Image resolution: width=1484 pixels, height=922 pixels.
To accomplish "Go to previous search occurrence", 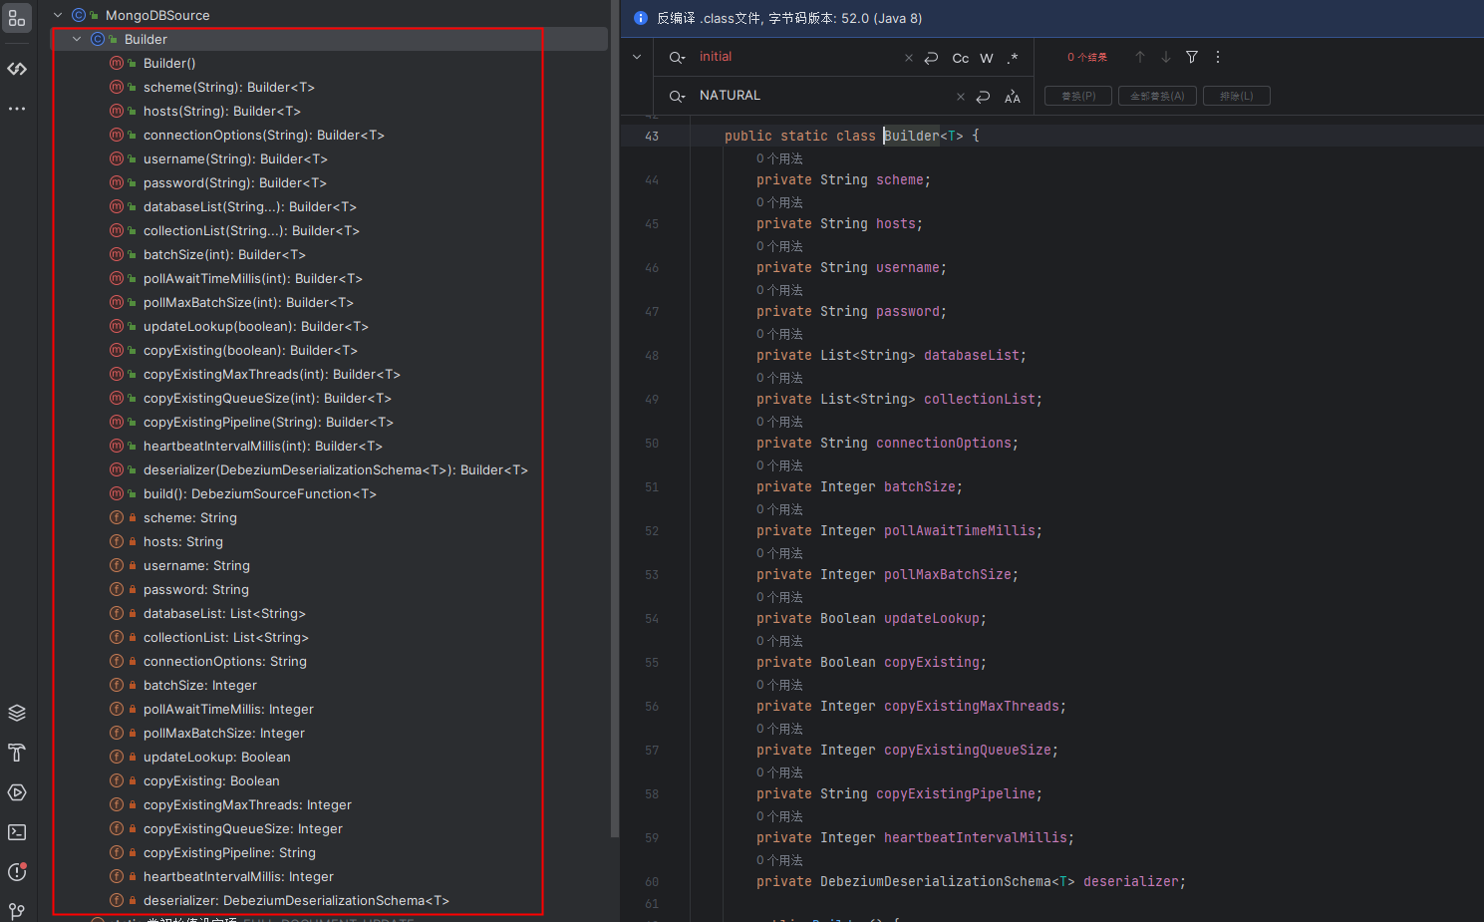I will pyautogui.click(x=1140, y=57).
